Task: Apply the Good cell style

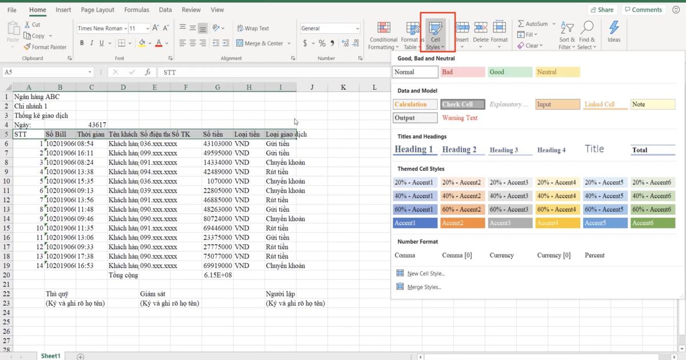Action: (x=509, y=71)
